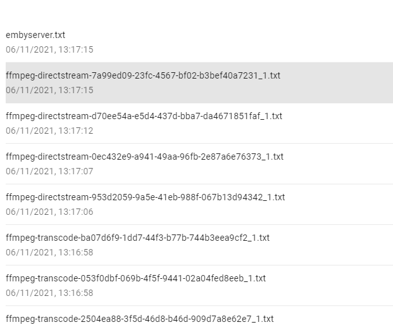This screenshot has height=327, width=393.
Task: Open ffmpeg-transcode-053f0dbf log file
Action: pos(135,279)
